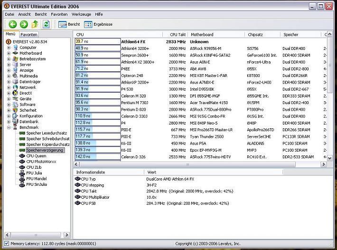The width and height of the screenshot is (337, 250).
Task: Click the Datenbank icon in tree
Action: [x=16, y=122]
